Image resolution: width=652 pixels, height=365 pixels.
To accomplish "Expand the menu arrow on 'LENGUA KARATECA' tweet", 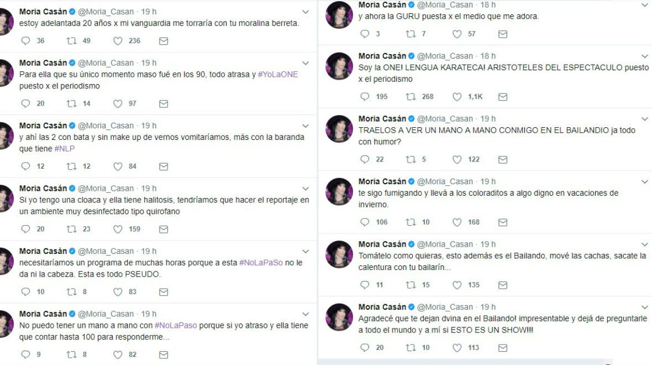I will coord(644,56).
